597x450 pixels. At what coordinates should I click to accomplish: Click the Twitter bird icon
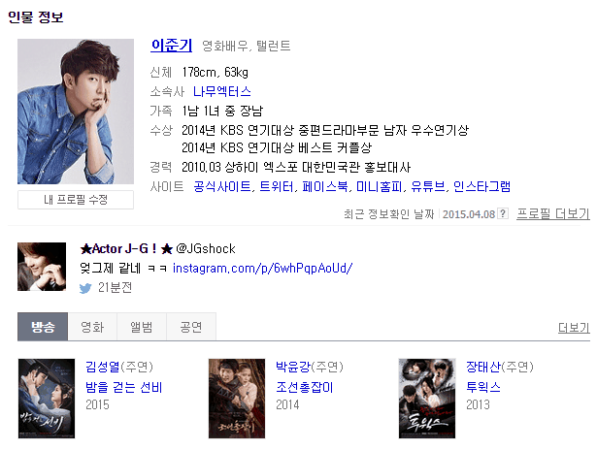85,288
